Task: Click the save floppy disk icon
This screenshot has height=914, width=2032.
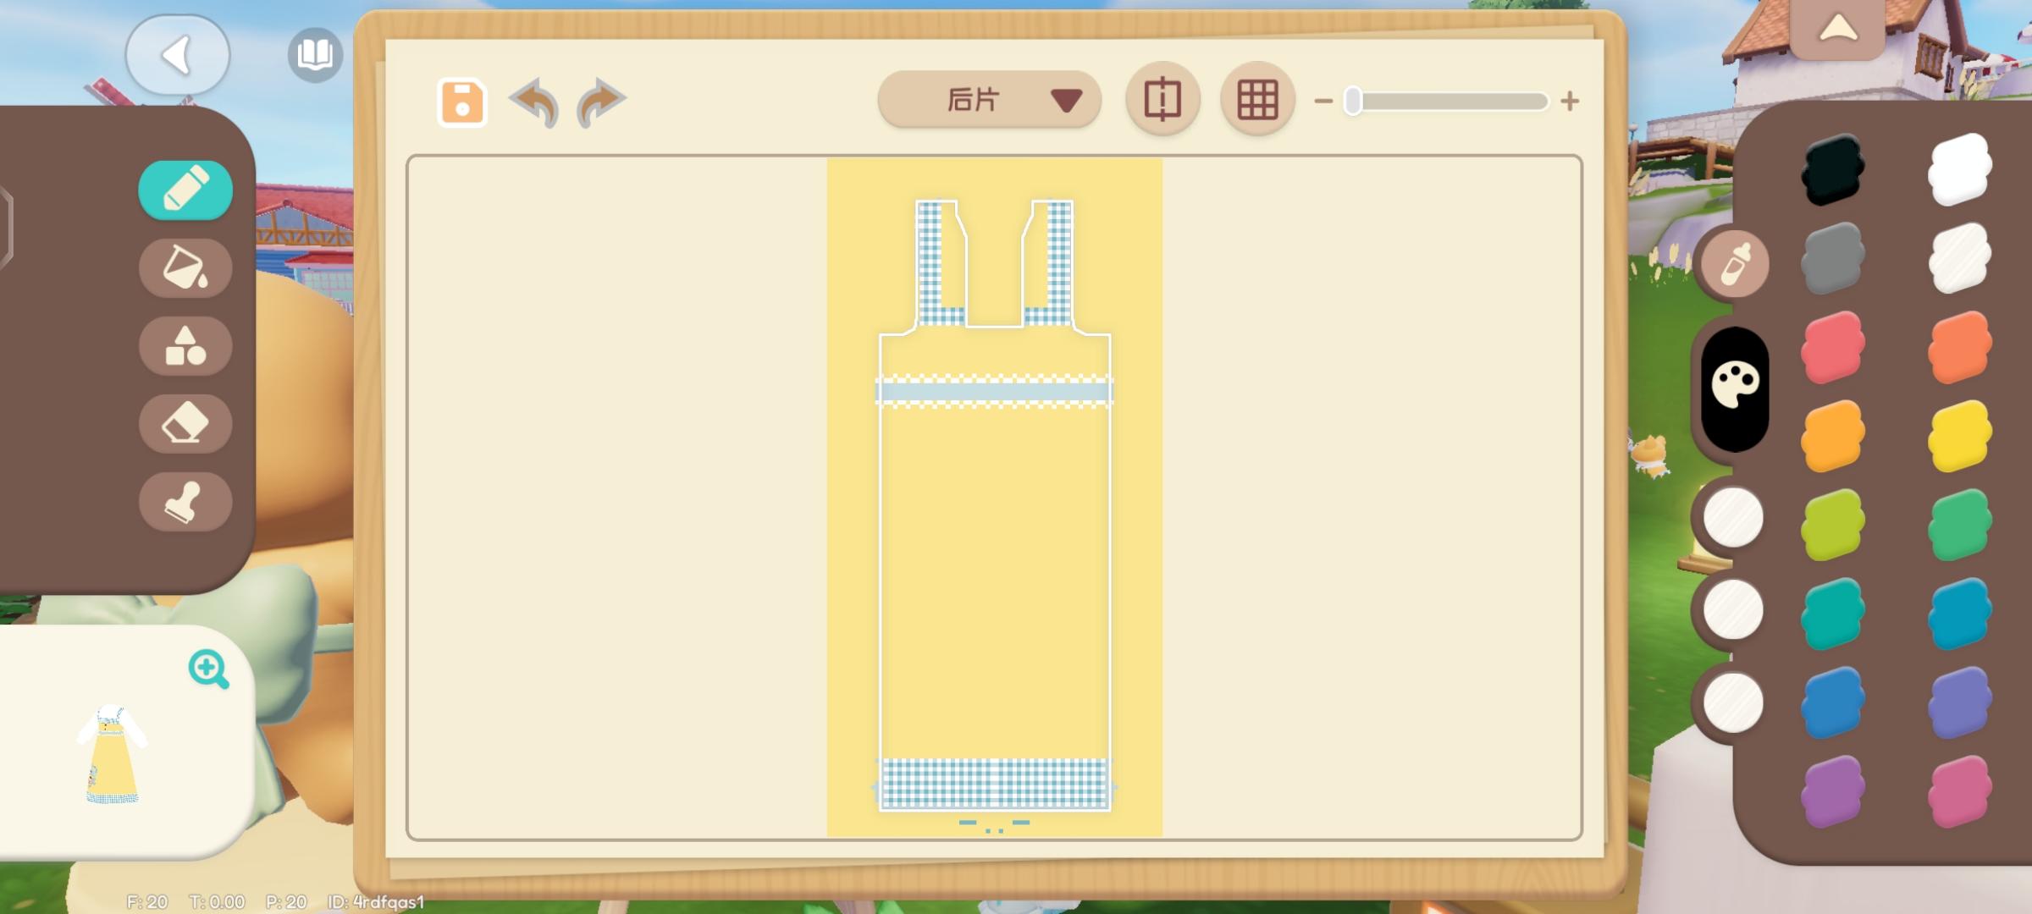Action: [x=462, y=102]
